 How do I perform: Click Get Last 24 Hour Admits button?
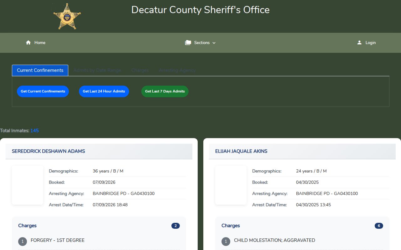pyautogui.click(x=104, y=91)
